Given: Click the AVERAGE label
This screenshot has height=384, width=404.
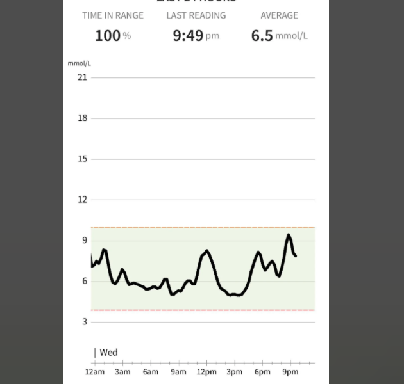Looking at the screenshot, I should tap(280, 15).
